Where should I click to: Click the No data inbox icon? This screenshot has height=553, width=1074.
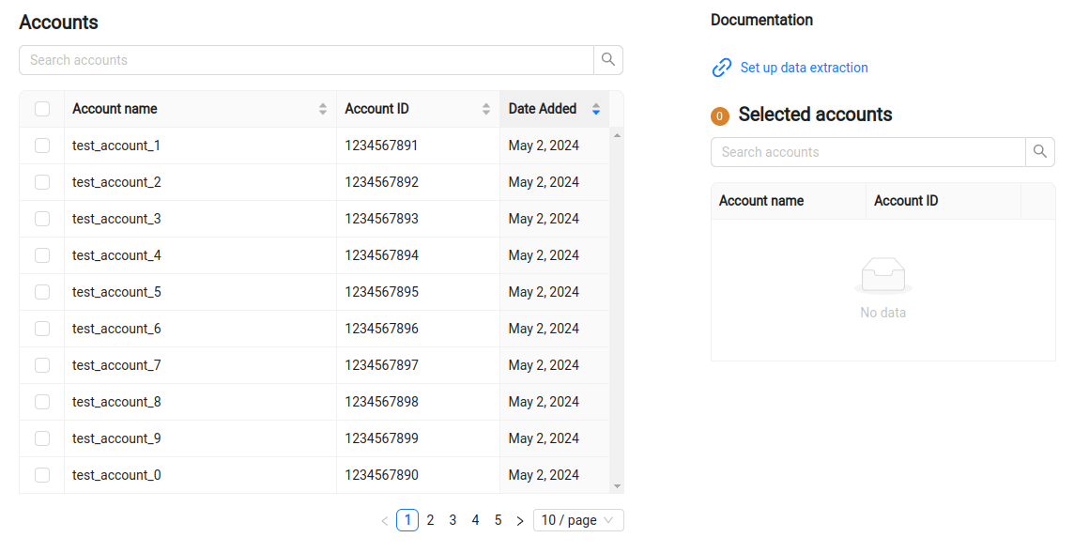(x=882, y=276)
